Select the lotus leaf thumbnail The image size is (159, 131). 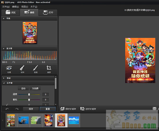[x=36, y=120]
